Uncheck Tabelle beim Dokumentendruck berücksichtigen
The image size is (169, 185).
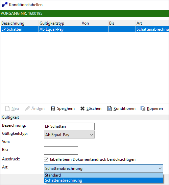click(x=46, y=159)
